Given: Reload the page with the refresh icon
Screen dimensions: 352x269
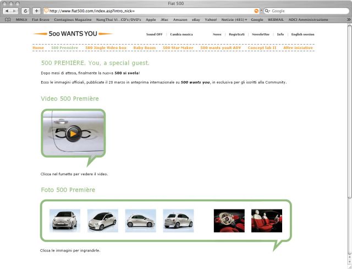Looking at the screenshot, I should coord(25,11).
